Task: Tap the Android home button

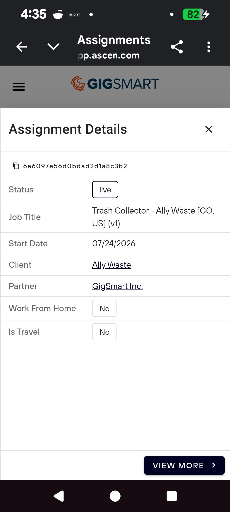Action: (x=115, y=496)
